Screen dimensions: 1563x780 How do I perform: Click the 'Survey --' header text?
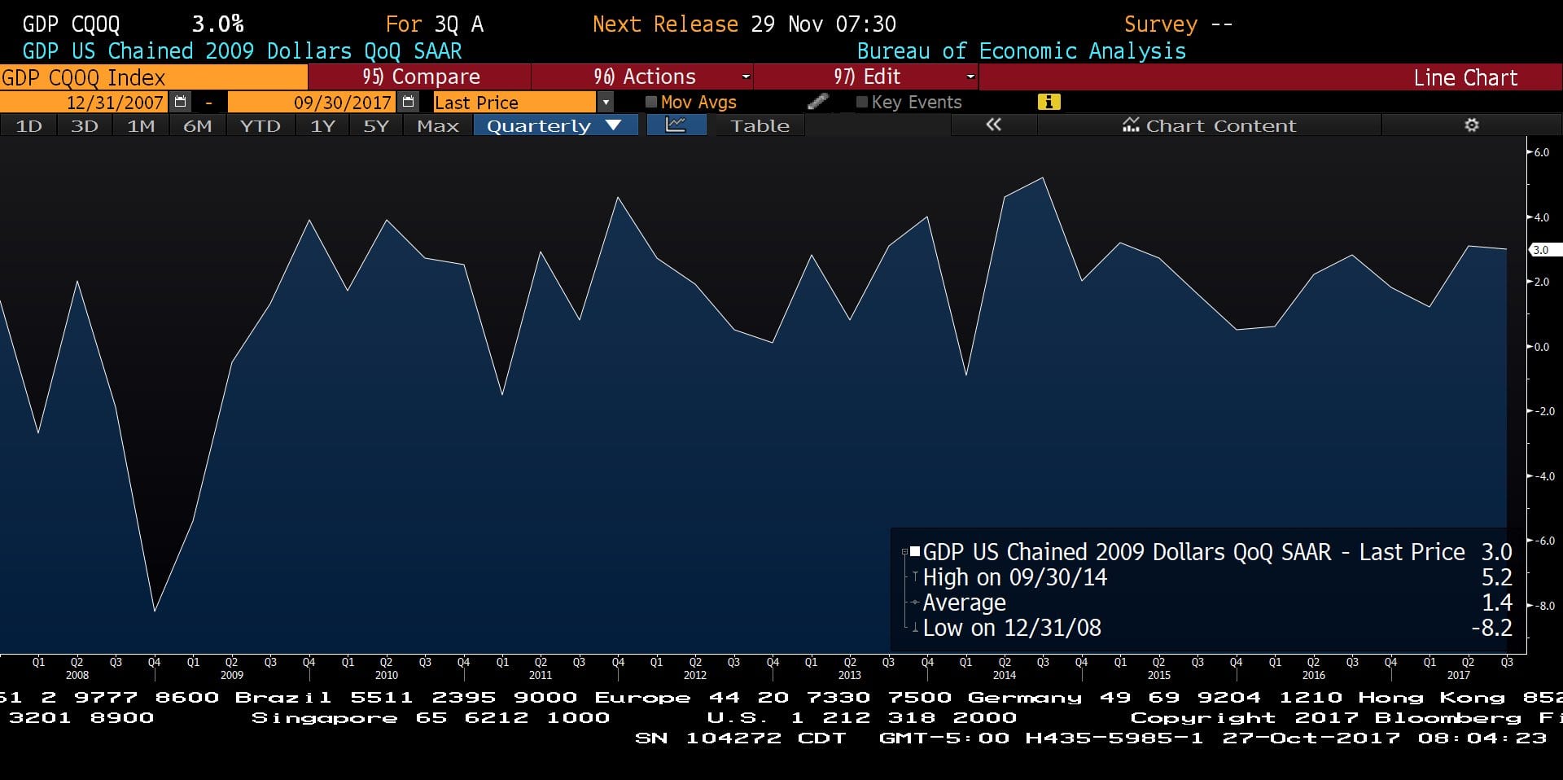[x=1178, y=24]
